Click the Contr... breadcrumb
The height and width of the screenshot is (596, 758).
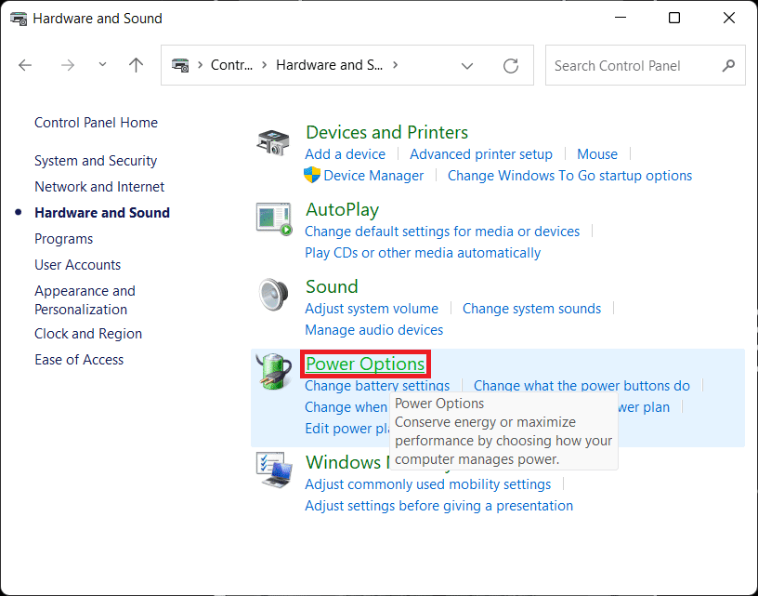click(231, 65)
